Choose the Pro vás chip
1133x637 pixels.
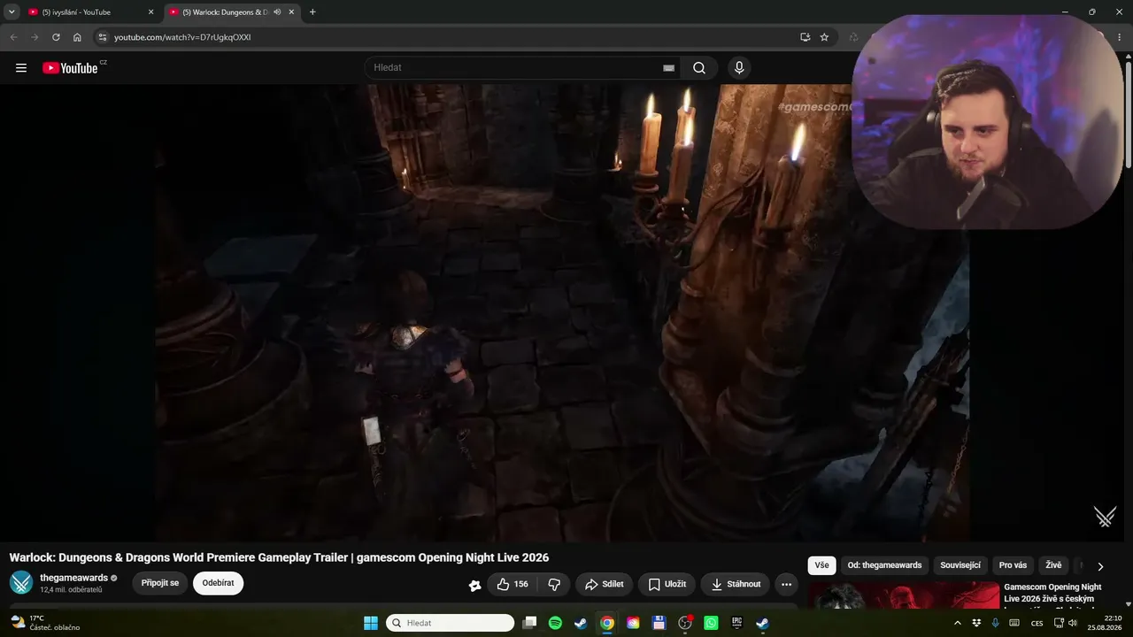click(x=1013, y=565)
